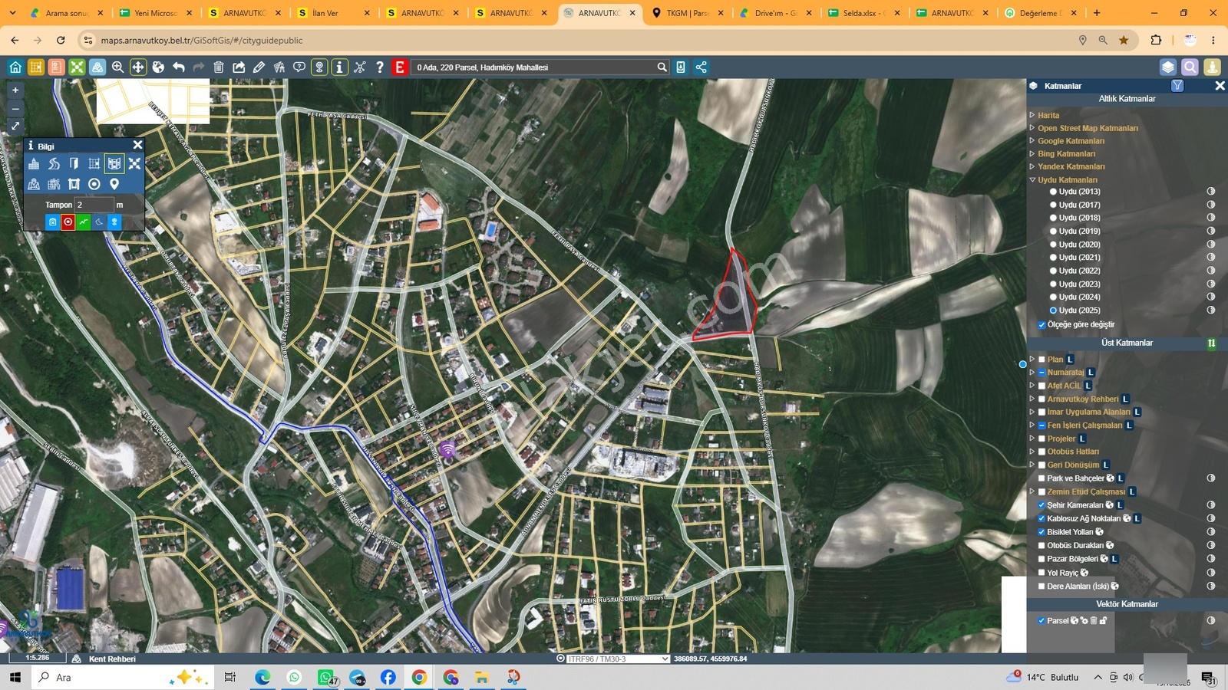Undo the last map view change

(x=179, y=67)
